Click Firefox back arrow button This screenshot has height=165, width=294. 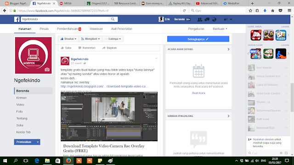[5, 11]
